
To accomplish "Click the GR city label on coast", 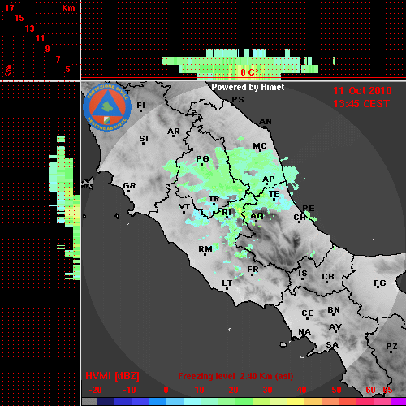I will (129, 186).
